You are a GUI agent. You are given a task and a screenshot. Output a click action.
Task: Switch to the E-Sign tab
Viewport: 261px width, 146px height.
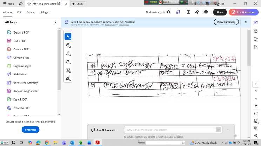pos(44,12)
